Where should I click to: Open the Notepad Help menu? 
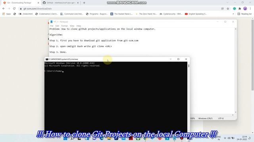pos(79,26)
